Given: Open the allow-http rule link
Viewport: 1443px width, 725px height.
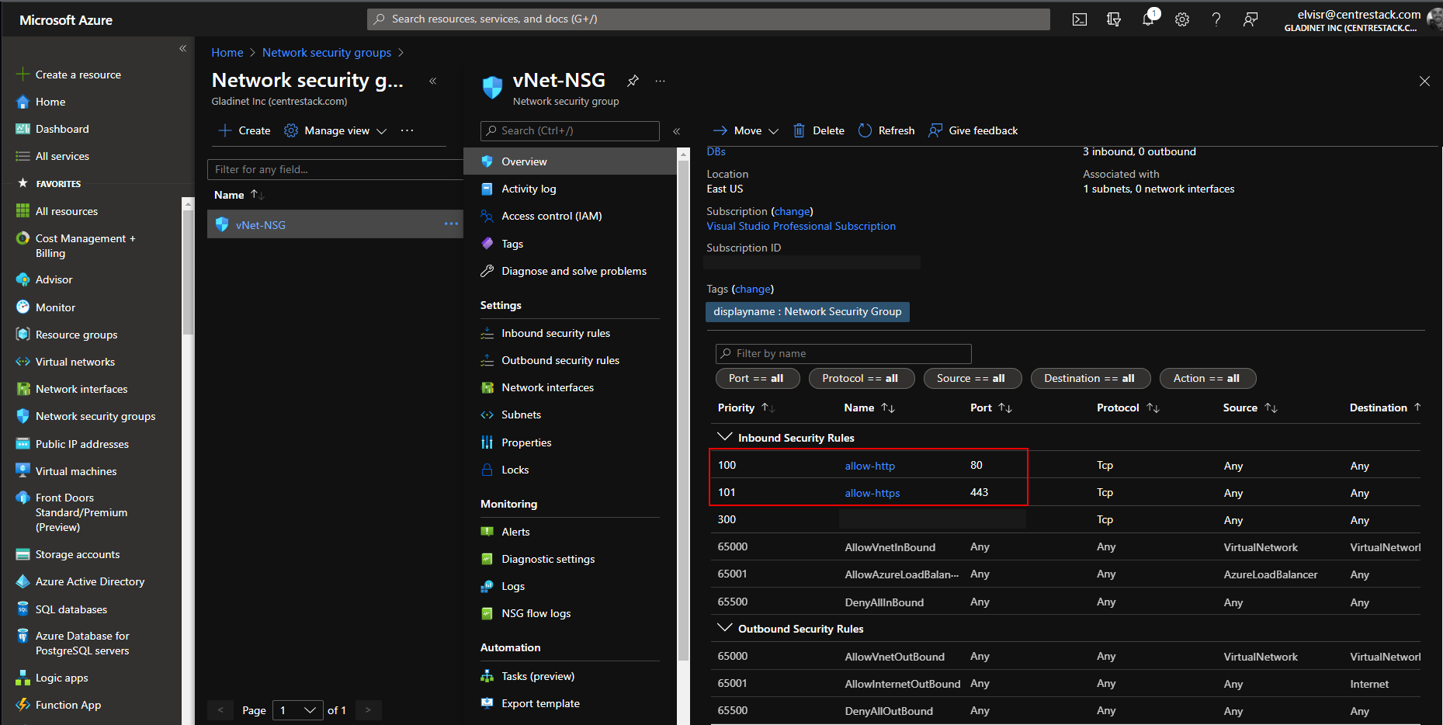Looking at the screenshot, I should (869, 466).
